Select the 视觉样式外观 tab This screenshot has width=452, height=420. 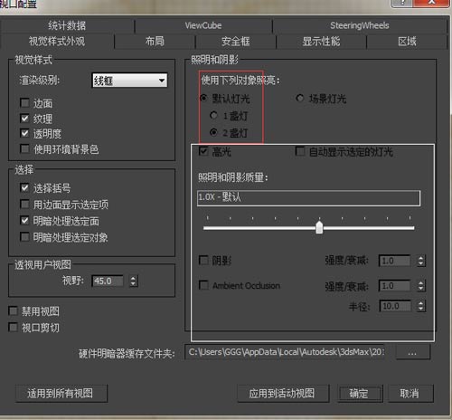(x=57, y=41)
